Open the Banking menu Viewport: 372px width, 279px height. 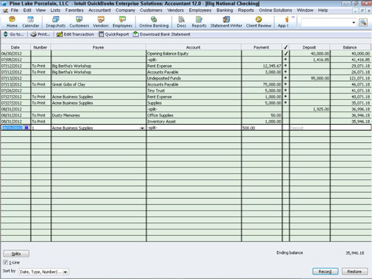(x=225, y=10)
